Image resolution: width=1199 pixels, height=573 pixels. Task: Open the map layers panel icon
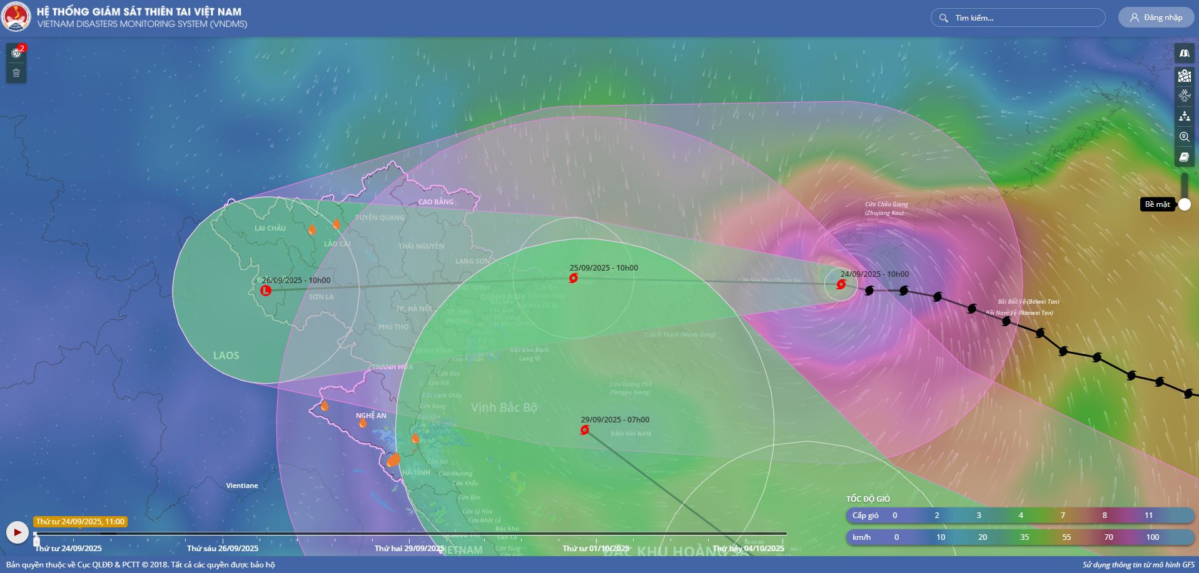[x=1184, y=76]
